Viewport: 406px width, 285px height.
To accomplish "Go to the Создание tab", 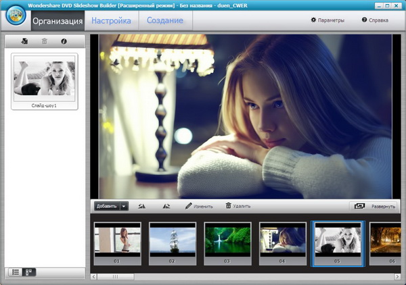I will pos(165,20).
